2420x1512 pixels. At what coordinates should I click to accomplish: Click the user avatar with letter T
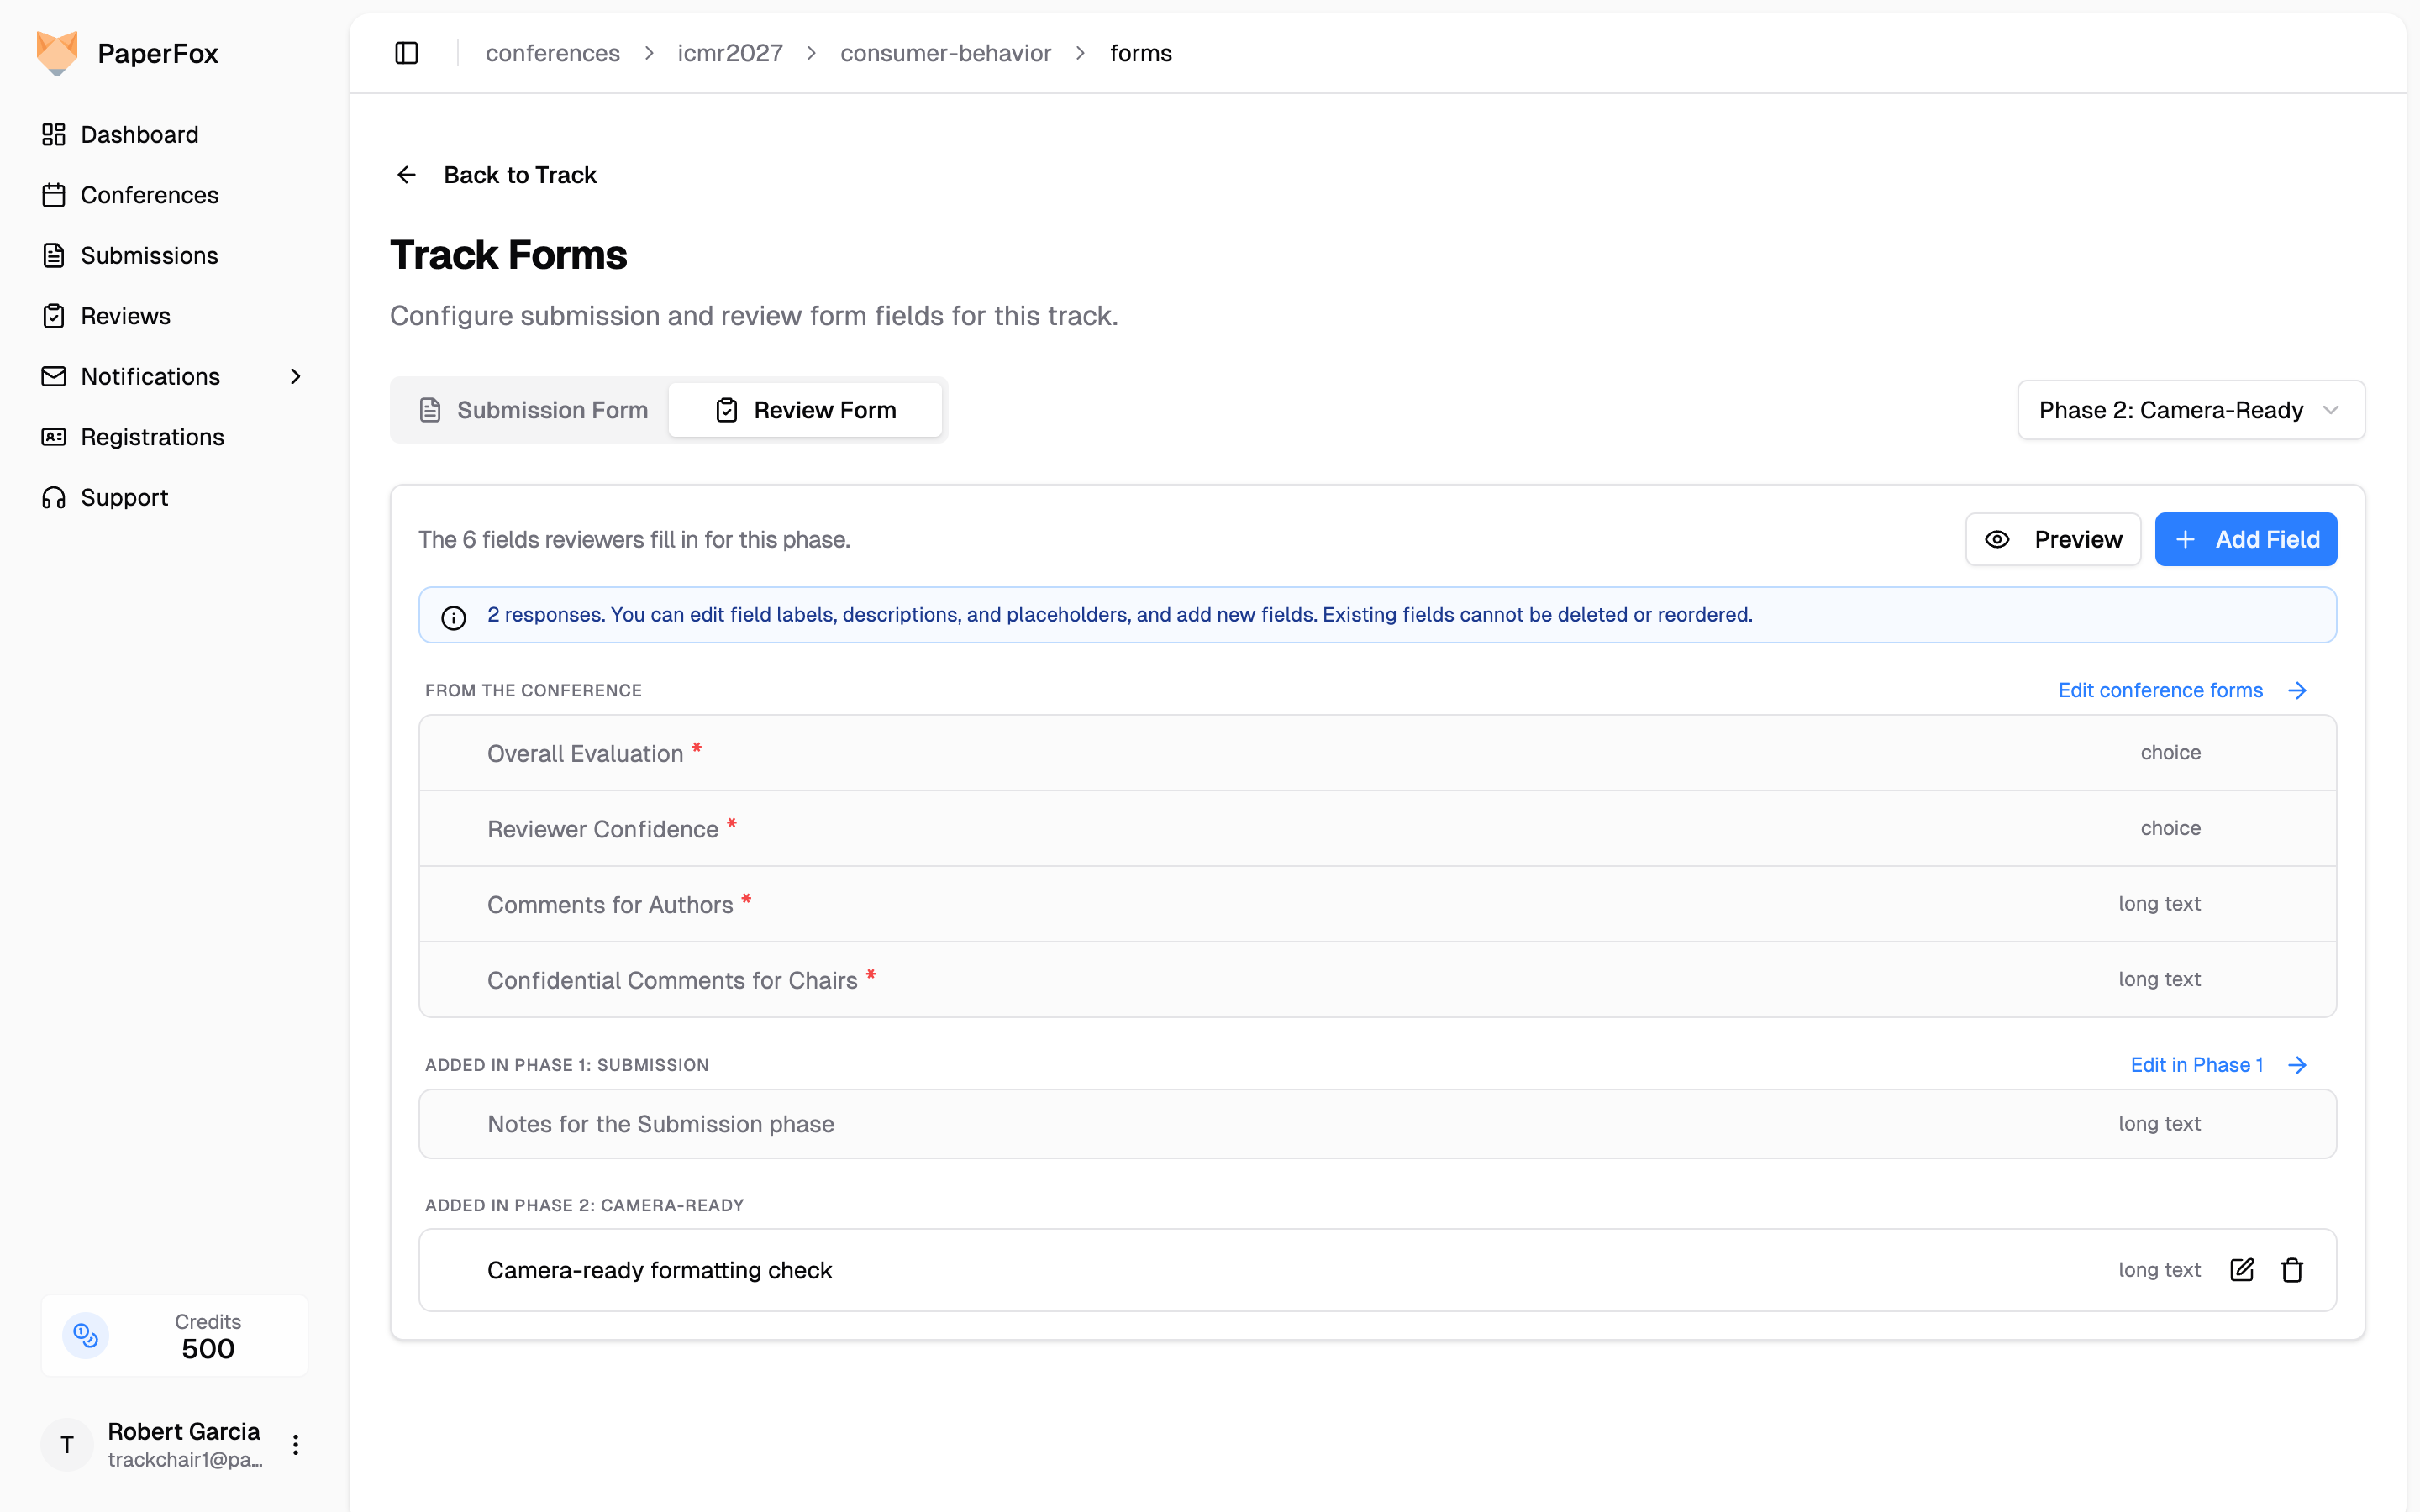click(x=67, y=1444)
